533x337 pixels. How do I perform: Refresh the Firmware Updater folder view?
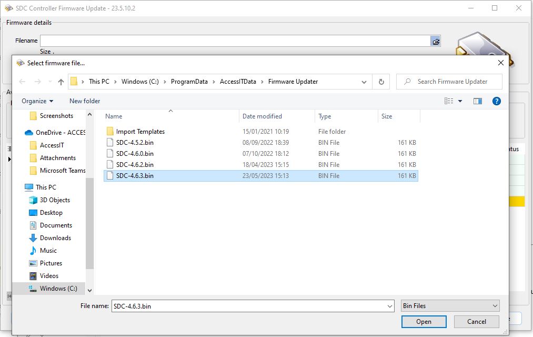click(x=381, y=82)
